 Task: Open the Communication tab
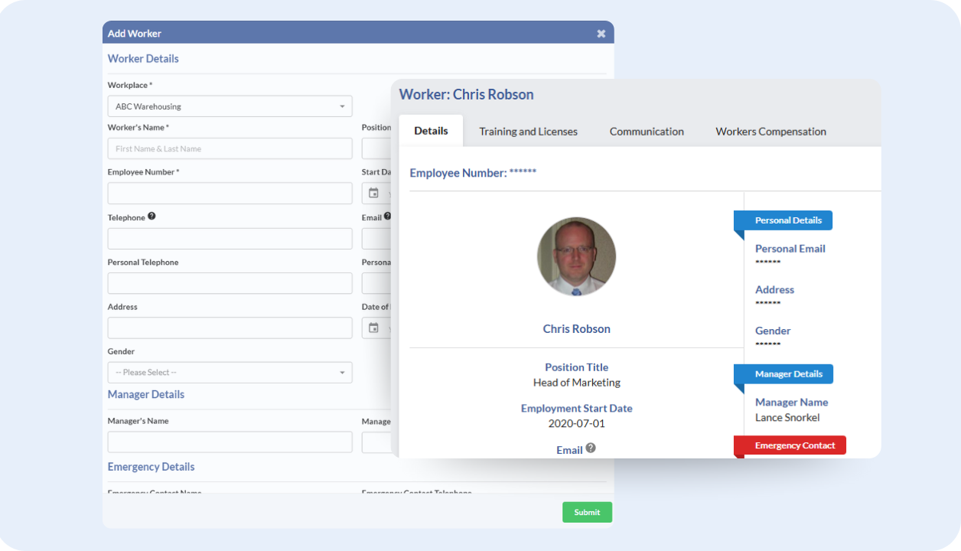click(x=647, y=132)
